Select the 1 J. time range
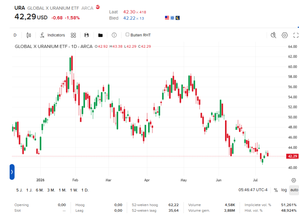 (29, 190)
